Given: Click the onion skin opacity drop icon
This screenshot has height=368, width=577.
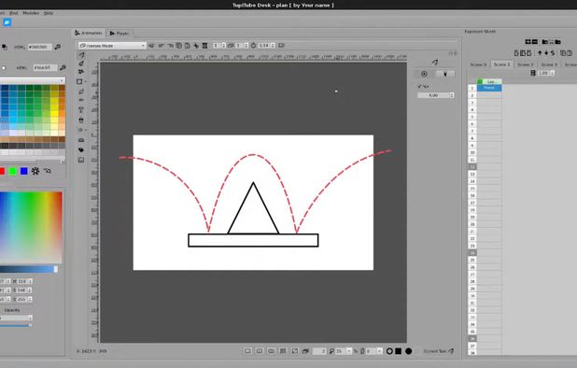Looking at the screenshot, I should pyautogui.click(x=254, y=46).
